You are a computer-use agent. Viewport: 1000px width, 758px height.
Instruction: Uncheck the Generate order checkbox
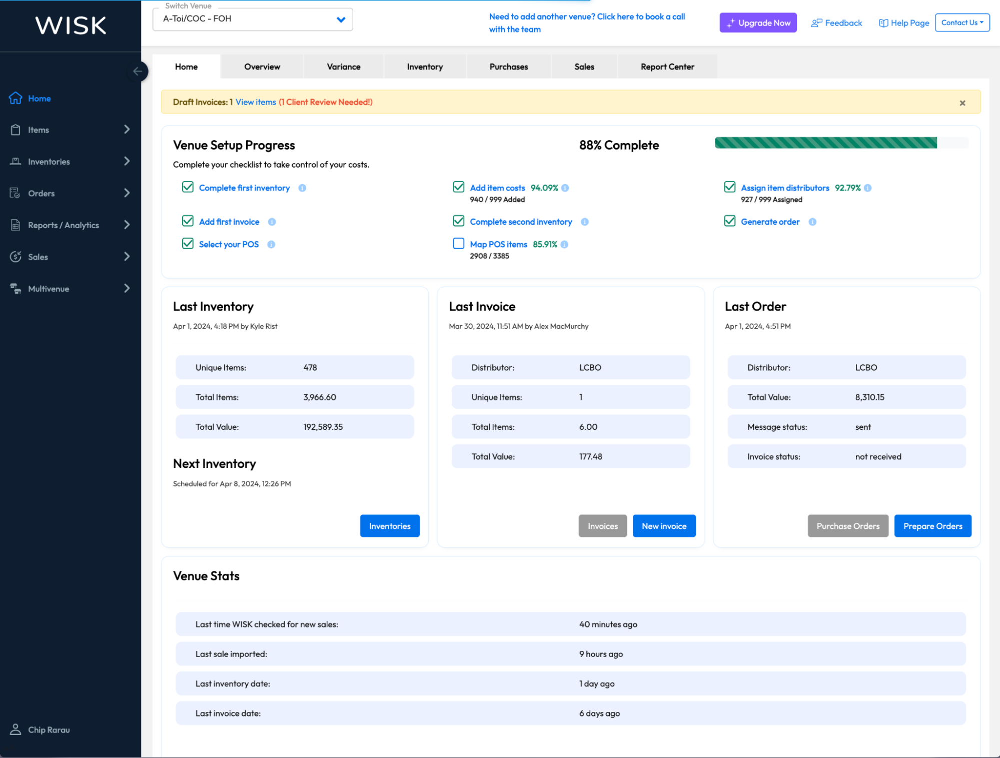click(x=730, y=221)
